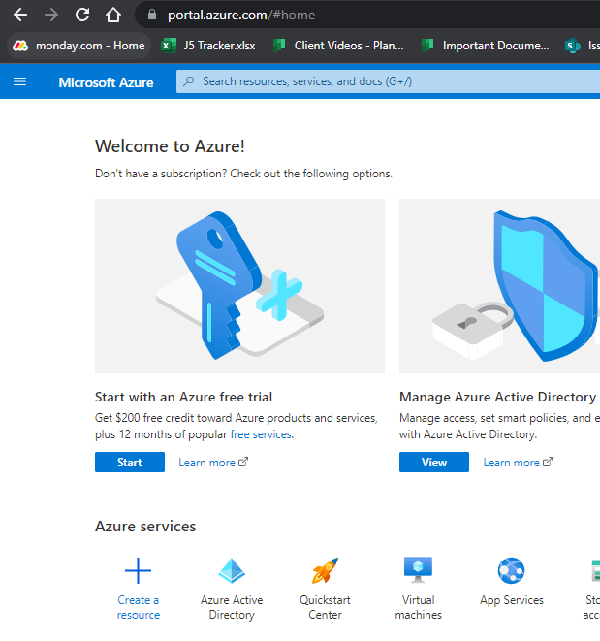Click the Search resources, services, and docs field
The width and height of the screenshot is (600, 641).
pos(389,81)
